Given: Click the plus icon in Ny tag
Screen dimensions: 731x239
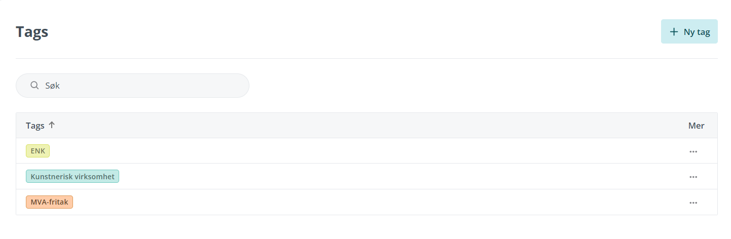Looking at the screenshot, I should [674, 31].
